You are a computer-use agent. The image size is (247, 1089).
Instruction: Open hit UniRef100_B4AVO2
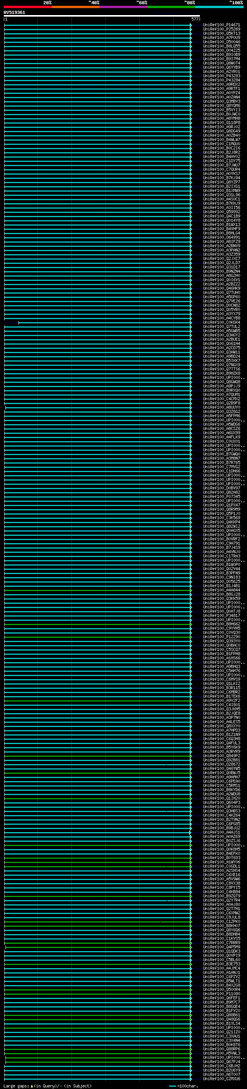(221, 157)
